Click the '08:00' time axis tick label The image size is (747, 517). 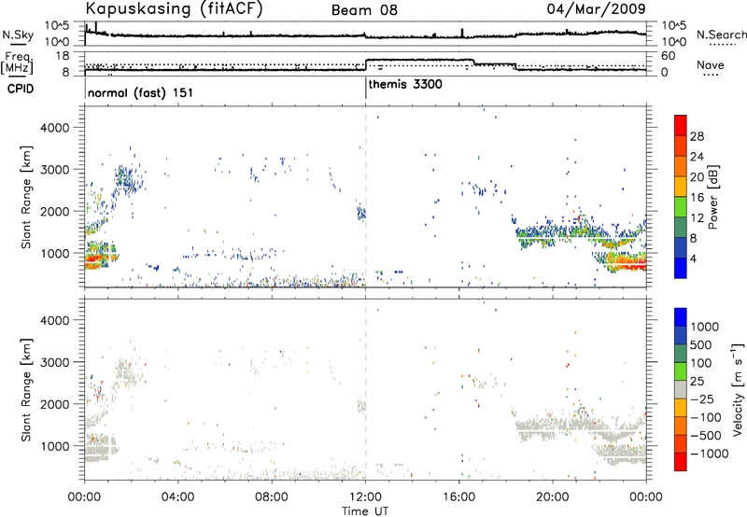pyautogui.click(x=272, y=497)
